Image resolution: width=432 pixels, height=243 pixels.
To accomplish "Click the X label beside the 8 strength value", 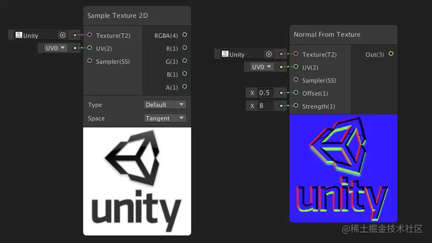I will pos(252,106).
